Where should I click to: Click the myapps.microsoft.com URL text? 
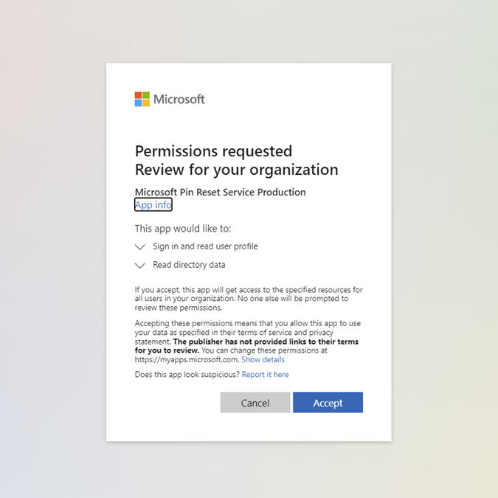tap(186, 359)
